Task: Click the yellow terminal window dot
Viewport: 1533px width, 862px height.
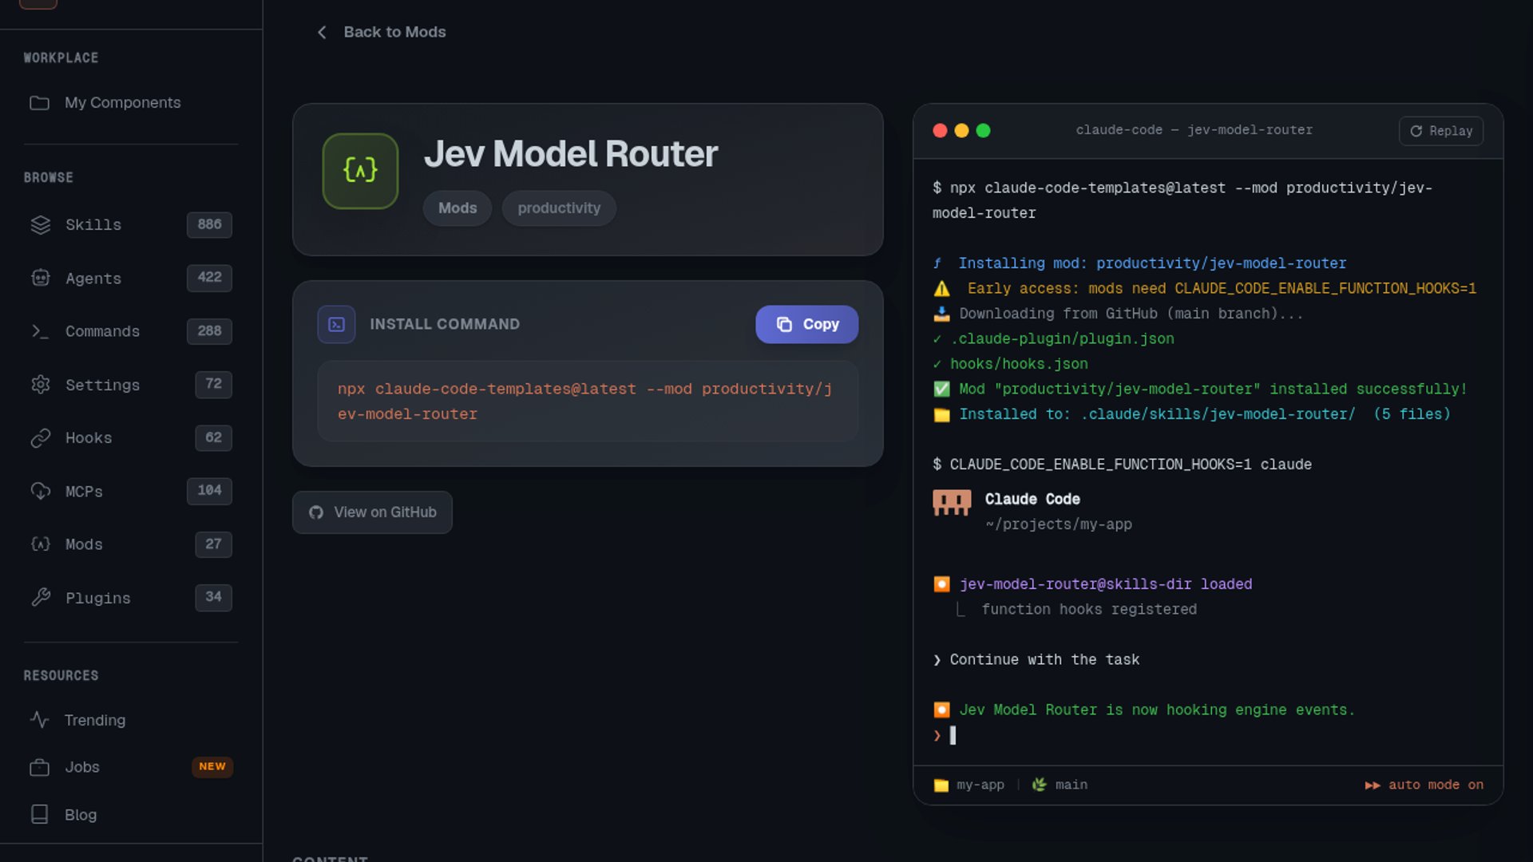Action: [961, 131]
